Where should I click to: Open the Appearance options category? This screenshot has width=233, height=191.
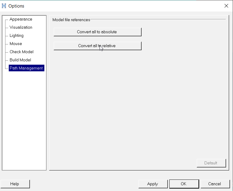(x=21, y=19)
